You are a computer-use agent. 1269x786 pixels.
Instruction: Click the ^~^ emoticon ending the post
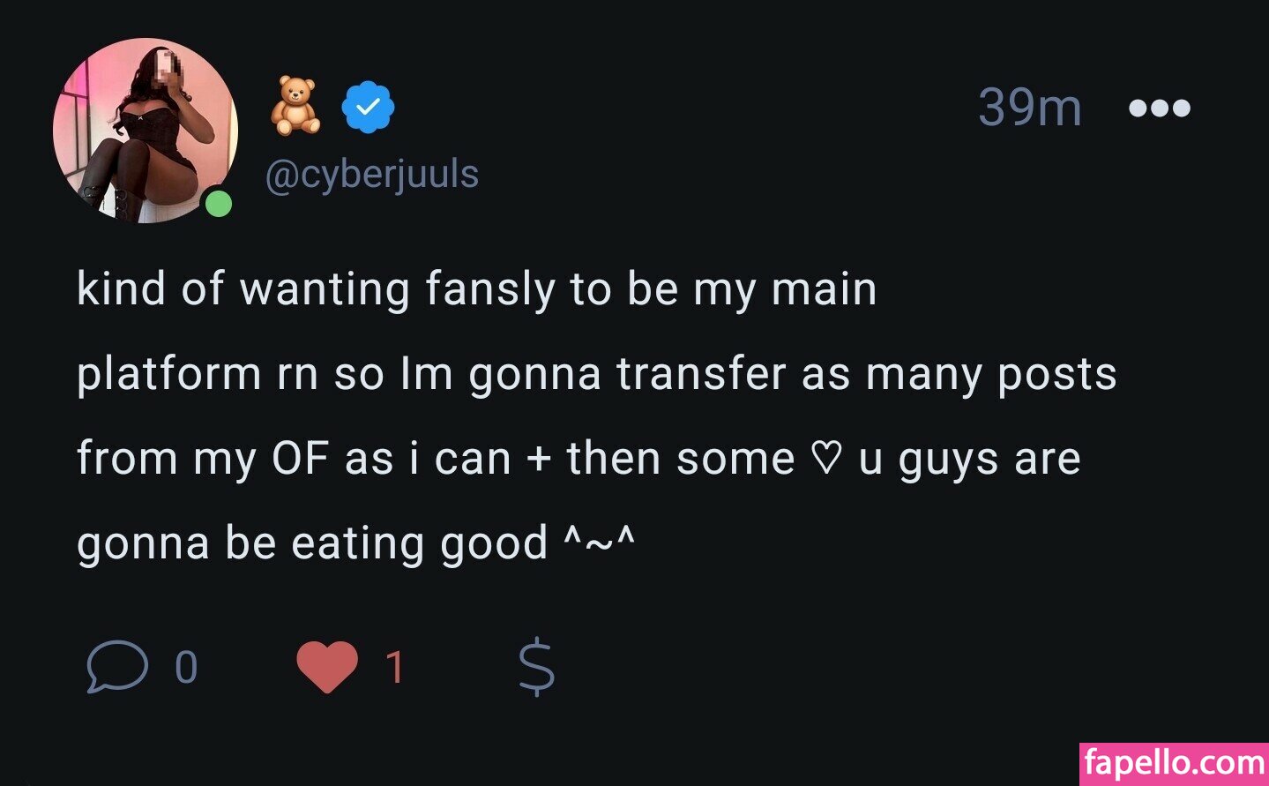coord(599,543)
